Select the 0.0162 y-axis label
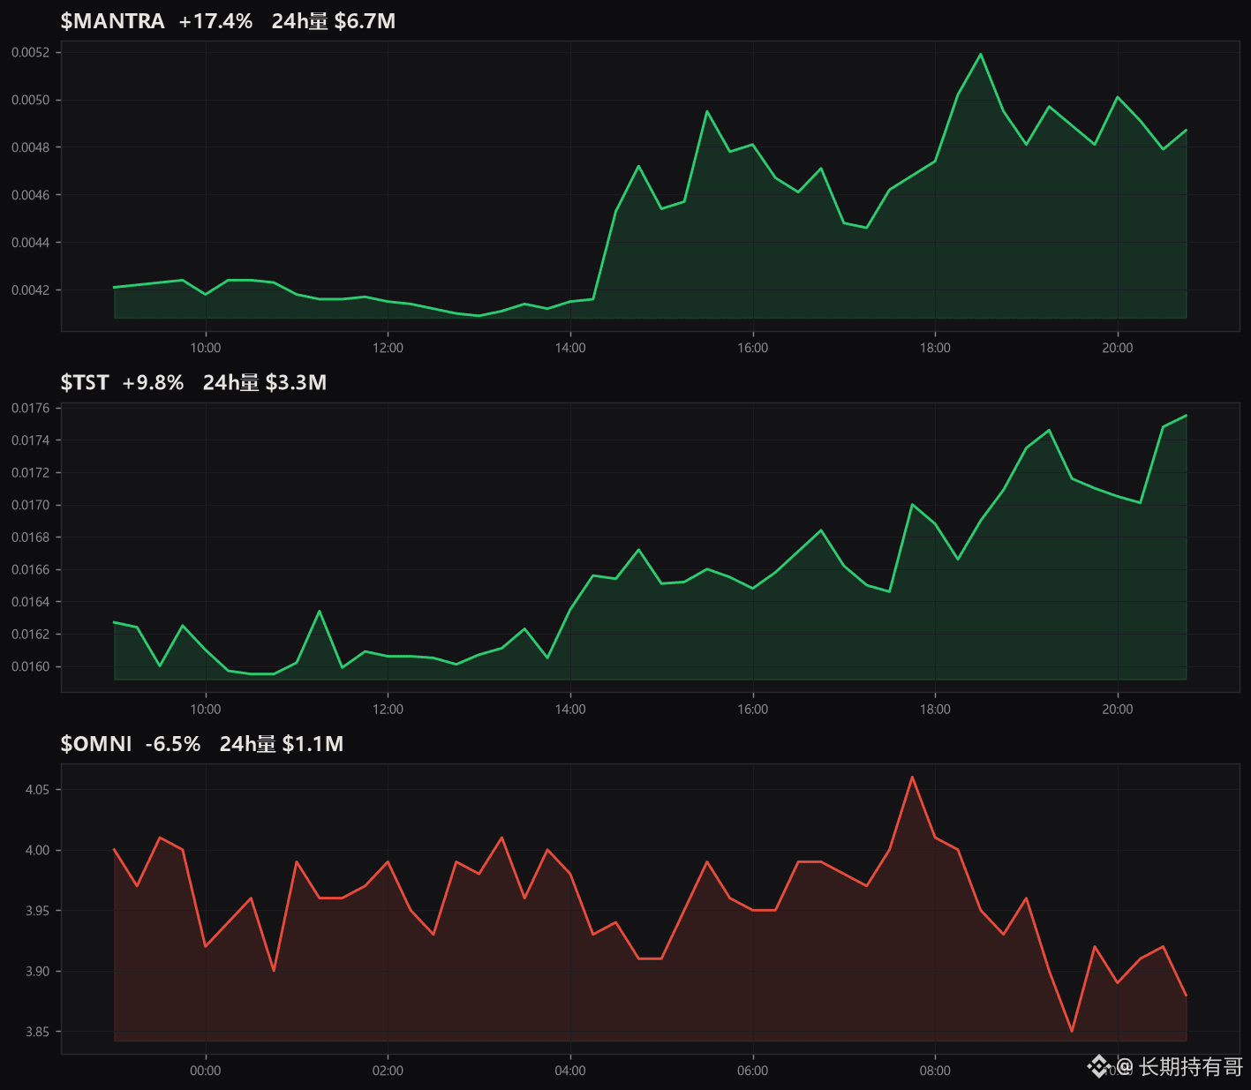The height and width of the screenshot is (1090, 1251). 31,635
